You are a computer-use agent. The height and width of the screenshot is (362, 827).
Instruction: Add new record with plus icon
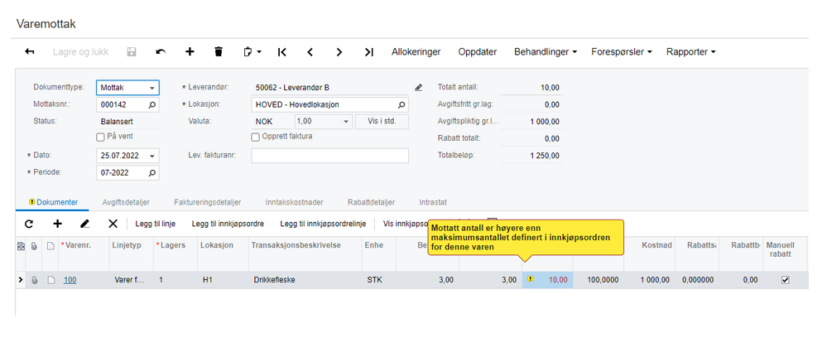pyautogui.click(x=190, y=51)
